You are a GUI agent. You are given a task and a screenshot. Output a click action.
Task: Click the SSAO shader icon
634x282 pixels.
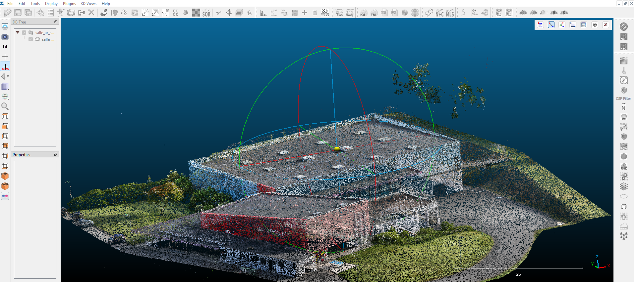click(x=624, y=47)
